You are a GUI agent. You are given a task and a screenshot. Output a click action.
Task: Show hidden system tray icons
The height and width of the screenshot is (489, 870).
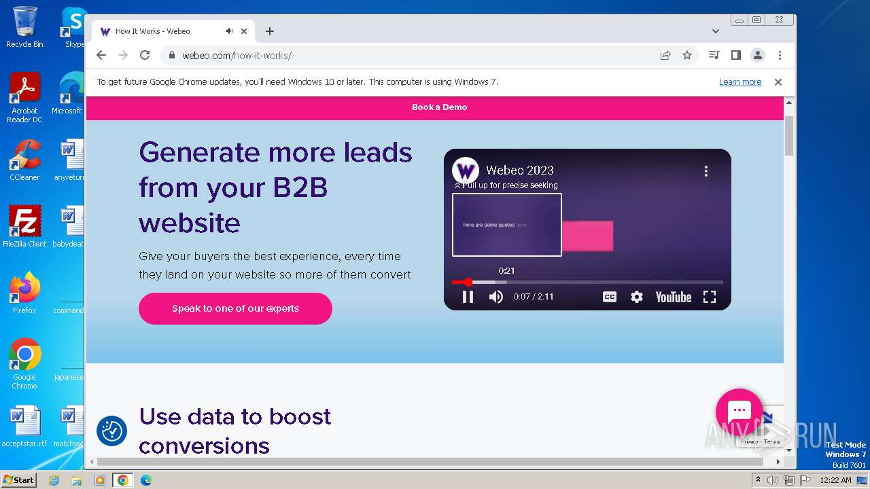pyautogui.click(x=758, y=480)
